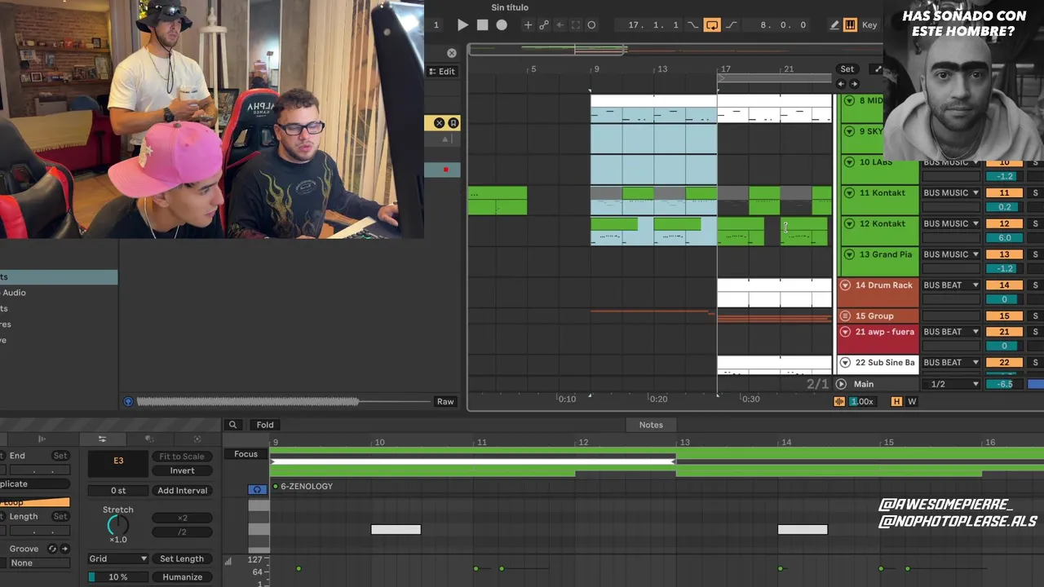The image size is (1044, 587).
Task: Click the 1.00x zoom value
Action: [x=862, y=401]
